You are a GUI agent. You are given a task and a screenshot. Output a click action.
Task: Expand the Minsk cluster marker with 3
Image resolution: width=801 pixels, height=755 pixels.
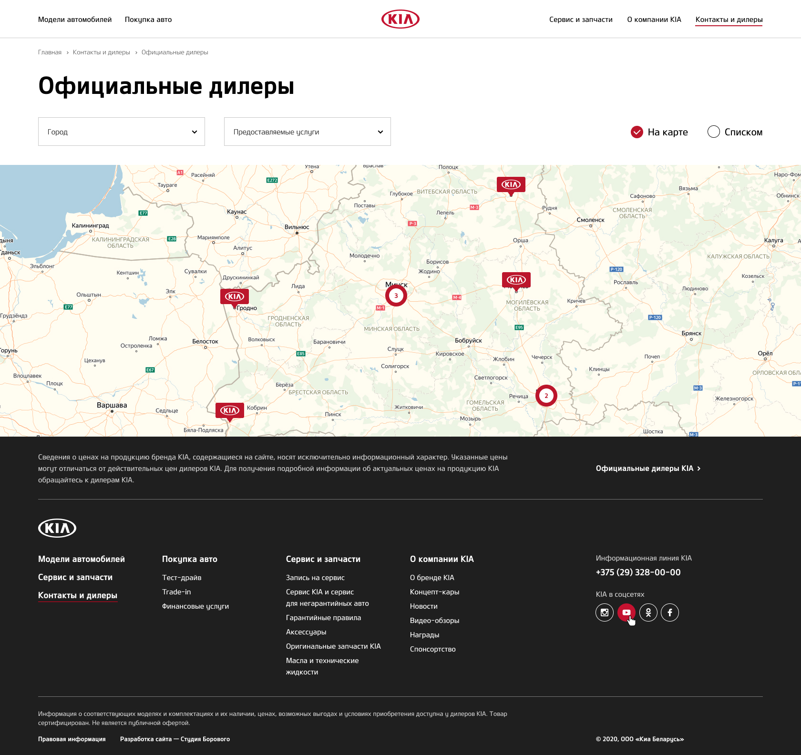tap(396, 296)
